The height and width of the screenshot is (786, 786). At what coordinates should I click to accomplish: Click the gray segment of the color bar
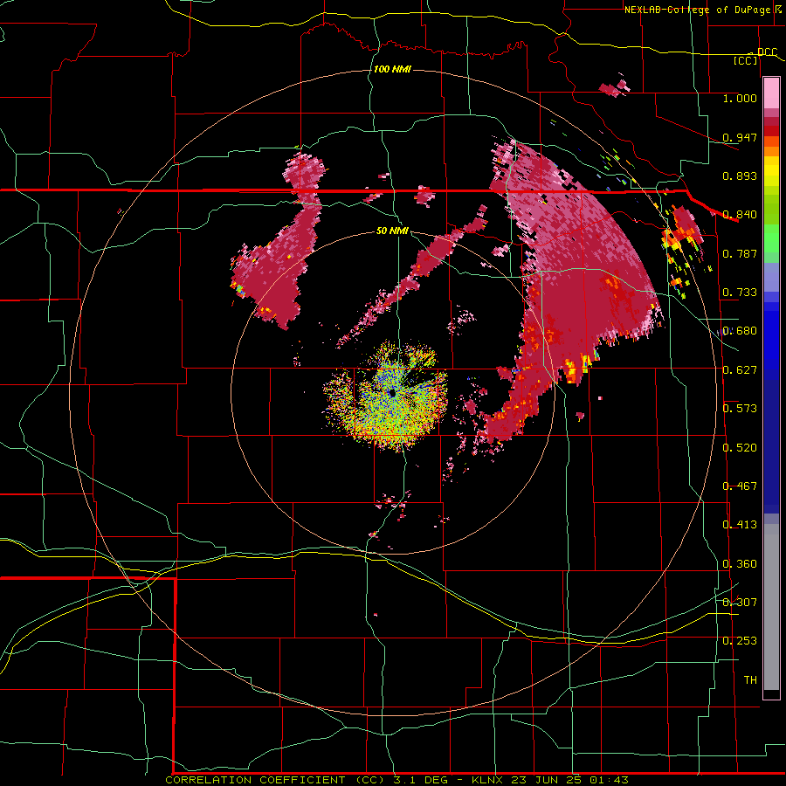[x=771, y=607]
